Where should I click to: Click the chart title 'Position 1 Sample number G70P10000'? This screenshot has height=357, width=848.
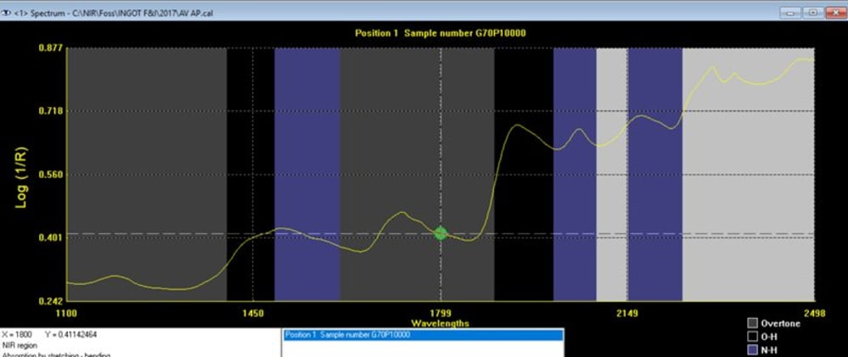click(441, 33)
